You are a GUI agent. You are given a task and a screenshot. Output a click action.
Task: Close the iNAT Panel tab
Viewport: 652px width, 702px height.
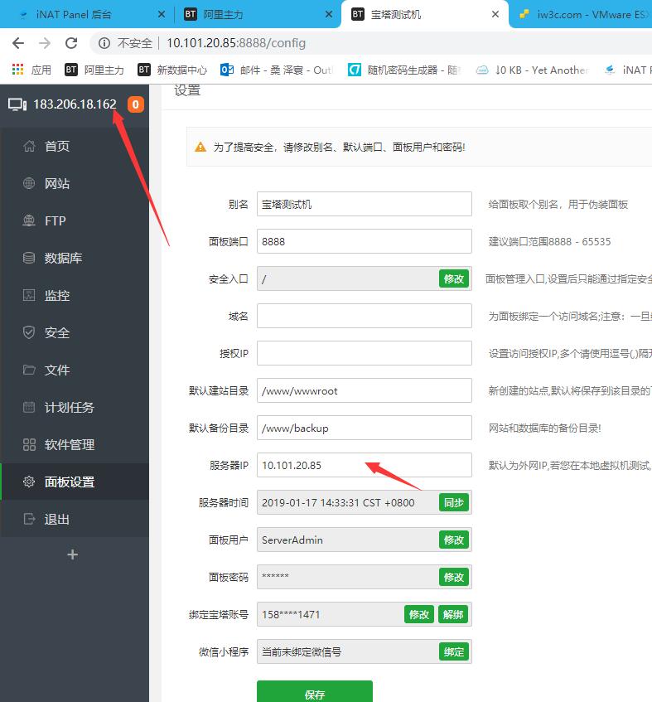pyautogui.click(x=162, y=14)
